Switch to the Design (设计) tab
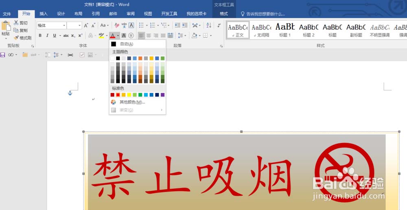 61,14
